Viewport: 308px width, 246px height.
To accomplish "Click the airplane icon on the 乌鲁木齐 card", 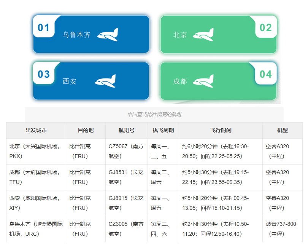I will (108, 35).
